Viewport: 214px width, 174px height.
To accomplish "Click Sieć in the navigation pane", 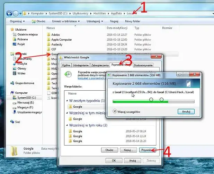I will [x=18, y=123].
